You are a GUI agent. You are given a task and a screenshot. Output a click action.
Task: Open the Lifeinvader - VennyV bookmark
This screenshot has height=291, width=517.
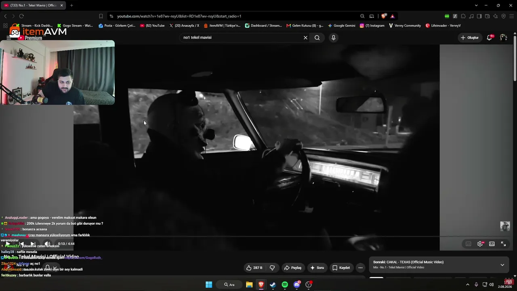443,25
